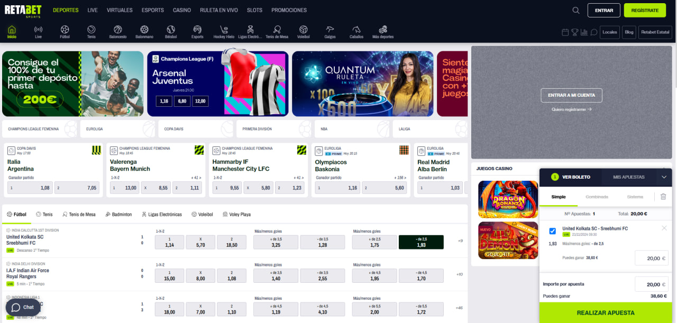This screenshot has height=323, width=677.
Task: Click ENTRAR A MI CUENTA button
Action: point(571,95)
